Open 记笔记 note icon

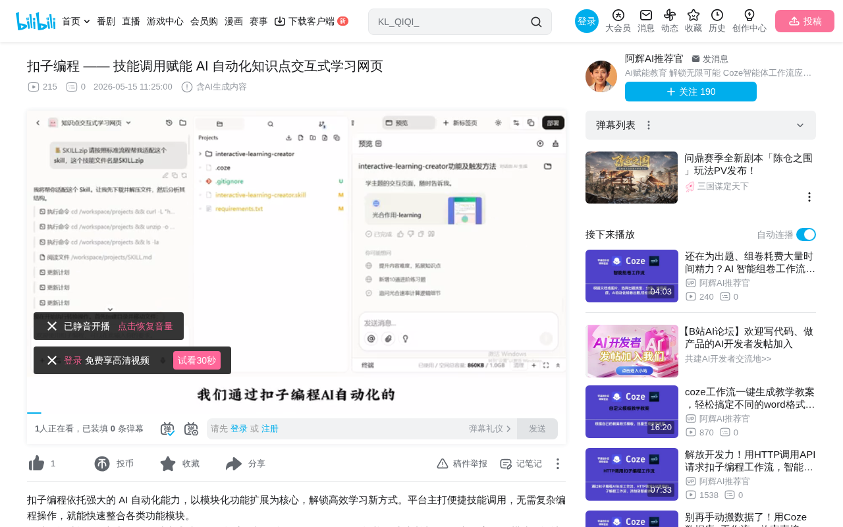506,464
